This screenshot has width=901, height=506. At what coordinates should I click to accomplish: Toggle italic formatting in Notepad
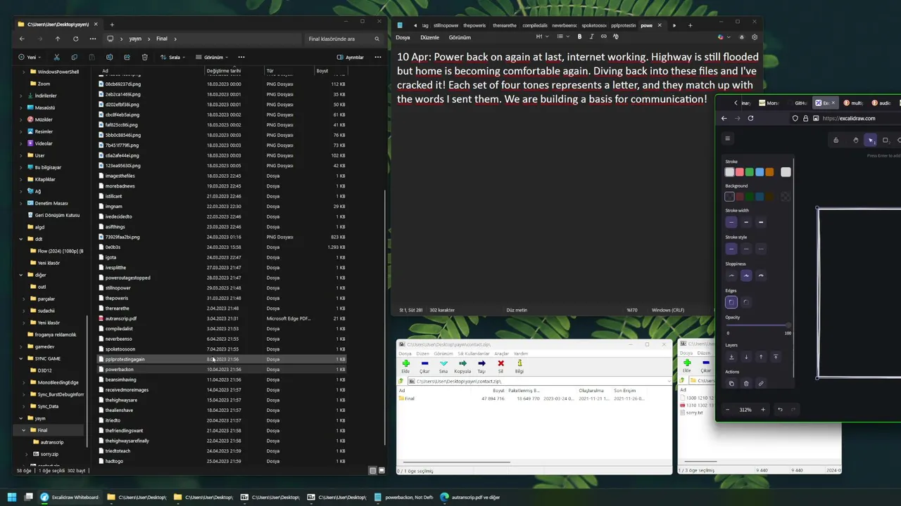click(591, 37)
